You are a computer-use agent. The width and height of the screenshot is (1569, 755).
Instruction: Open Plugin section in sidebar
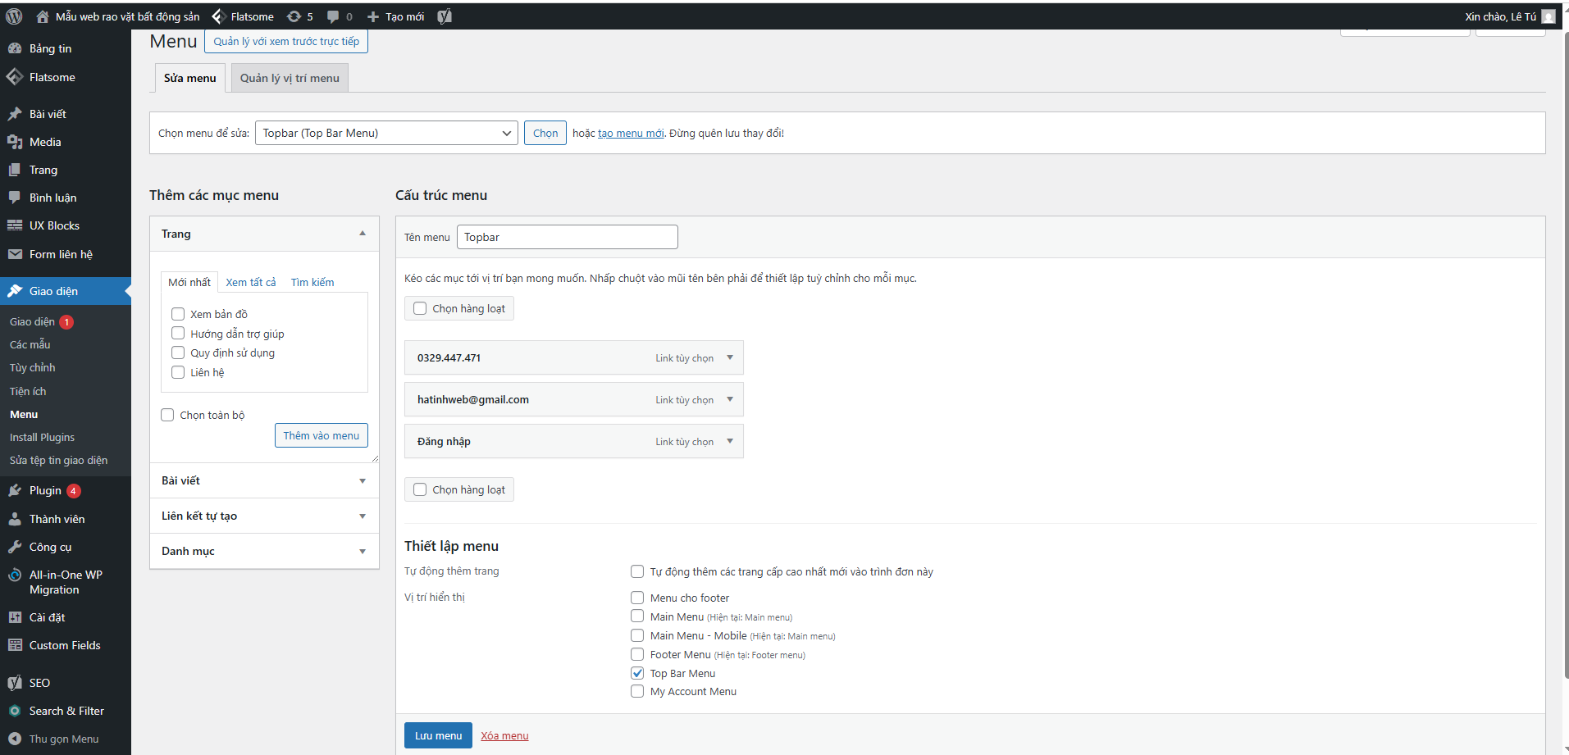45,490
